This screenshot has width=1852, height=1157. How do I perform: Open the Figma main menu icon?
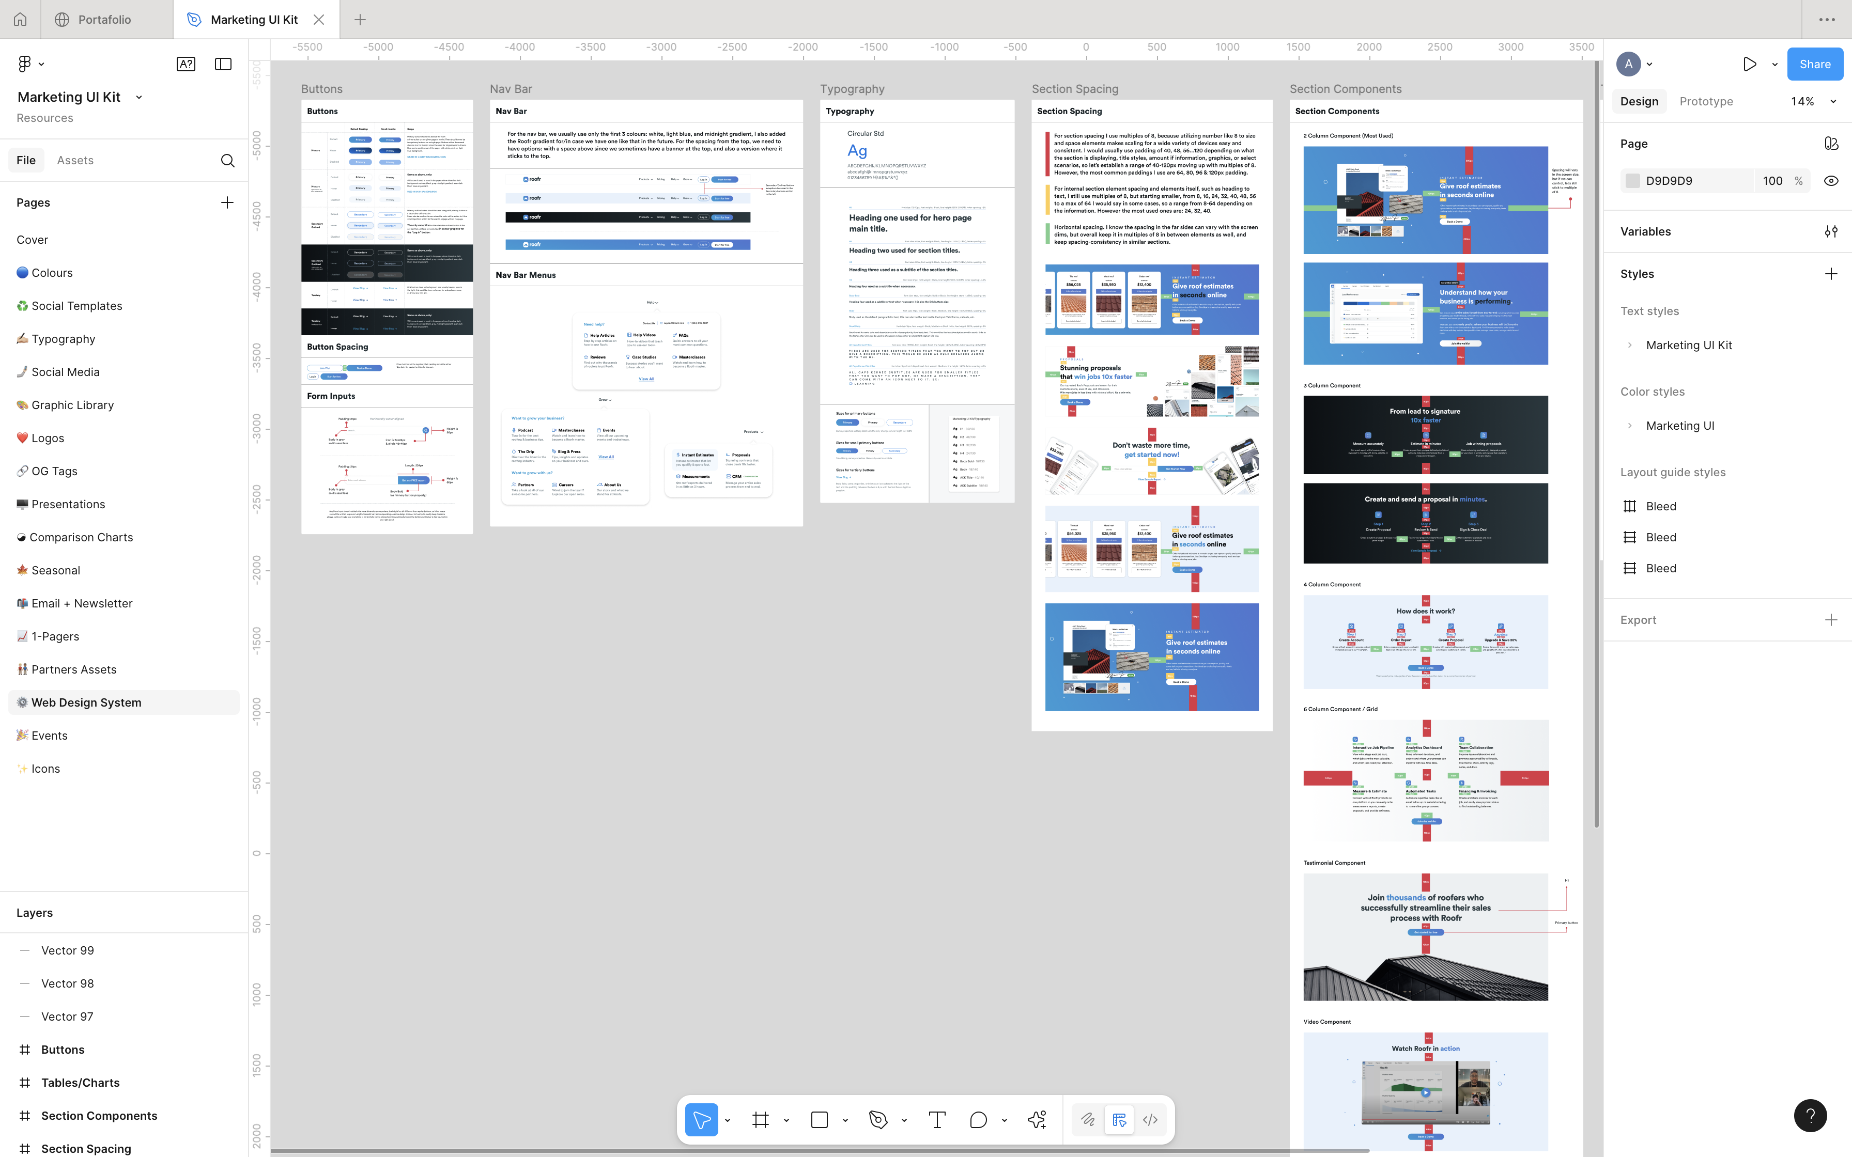[x=24, y=64]
